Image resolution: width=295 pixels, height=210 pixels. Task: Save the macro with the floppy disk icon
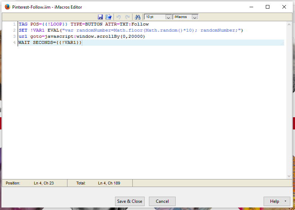pos(100,17)
